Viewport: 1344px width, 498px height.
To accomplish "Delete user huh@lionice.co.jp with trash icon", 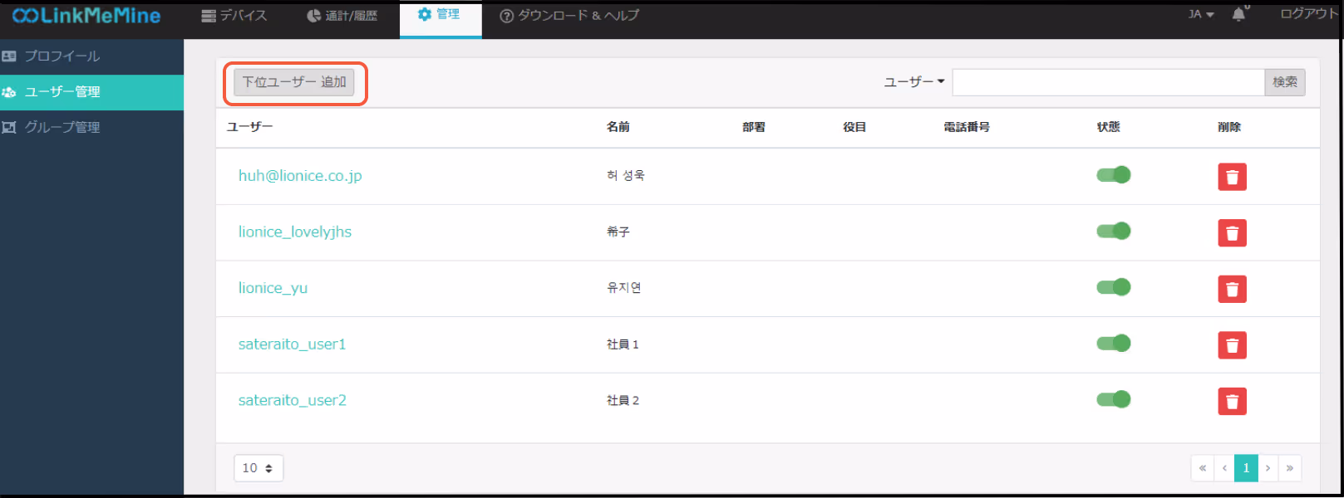I will [x=1232, y=177].
